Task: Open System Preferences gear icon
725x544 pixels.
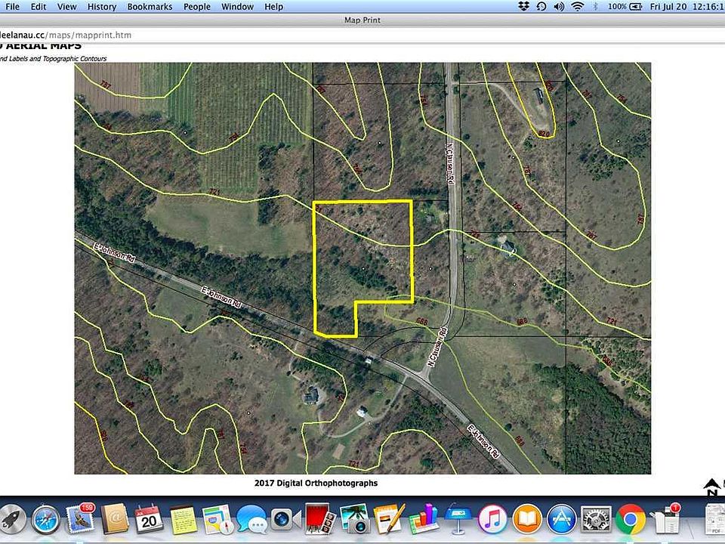Action: [596, 520]
